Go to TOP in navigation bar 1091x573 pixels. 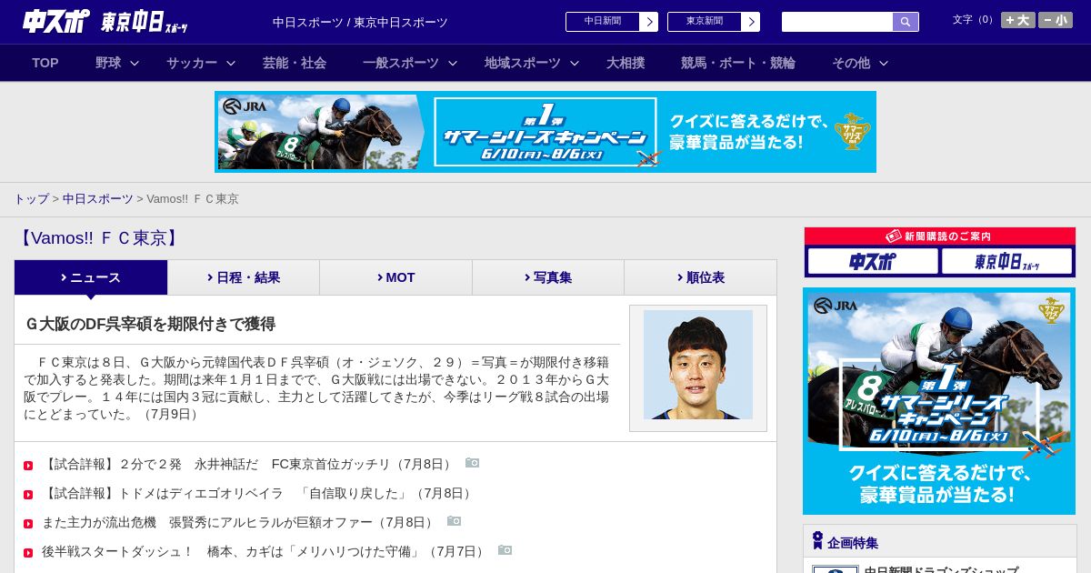click(45, 63)
